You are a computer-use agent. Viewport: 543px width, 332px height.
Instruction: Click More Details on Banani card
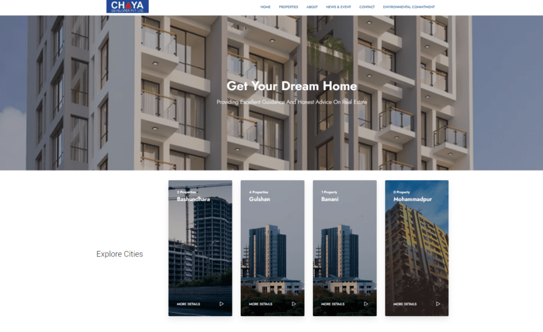tap(333, 304)
